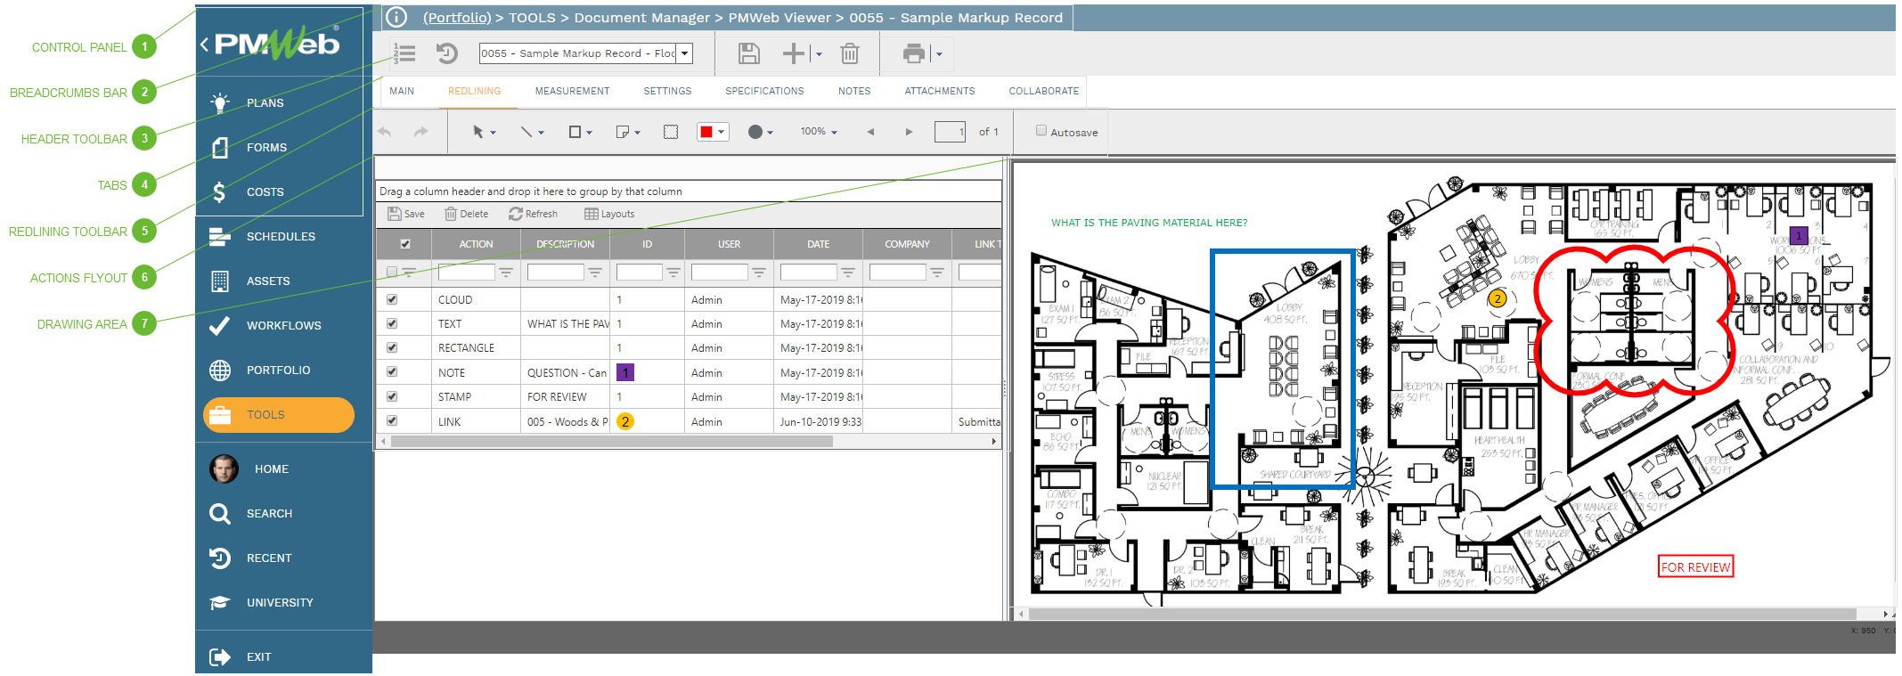Switch to the MAIN tab
1902x676 pixels.
pyautogui.click(x=402, y=91)
